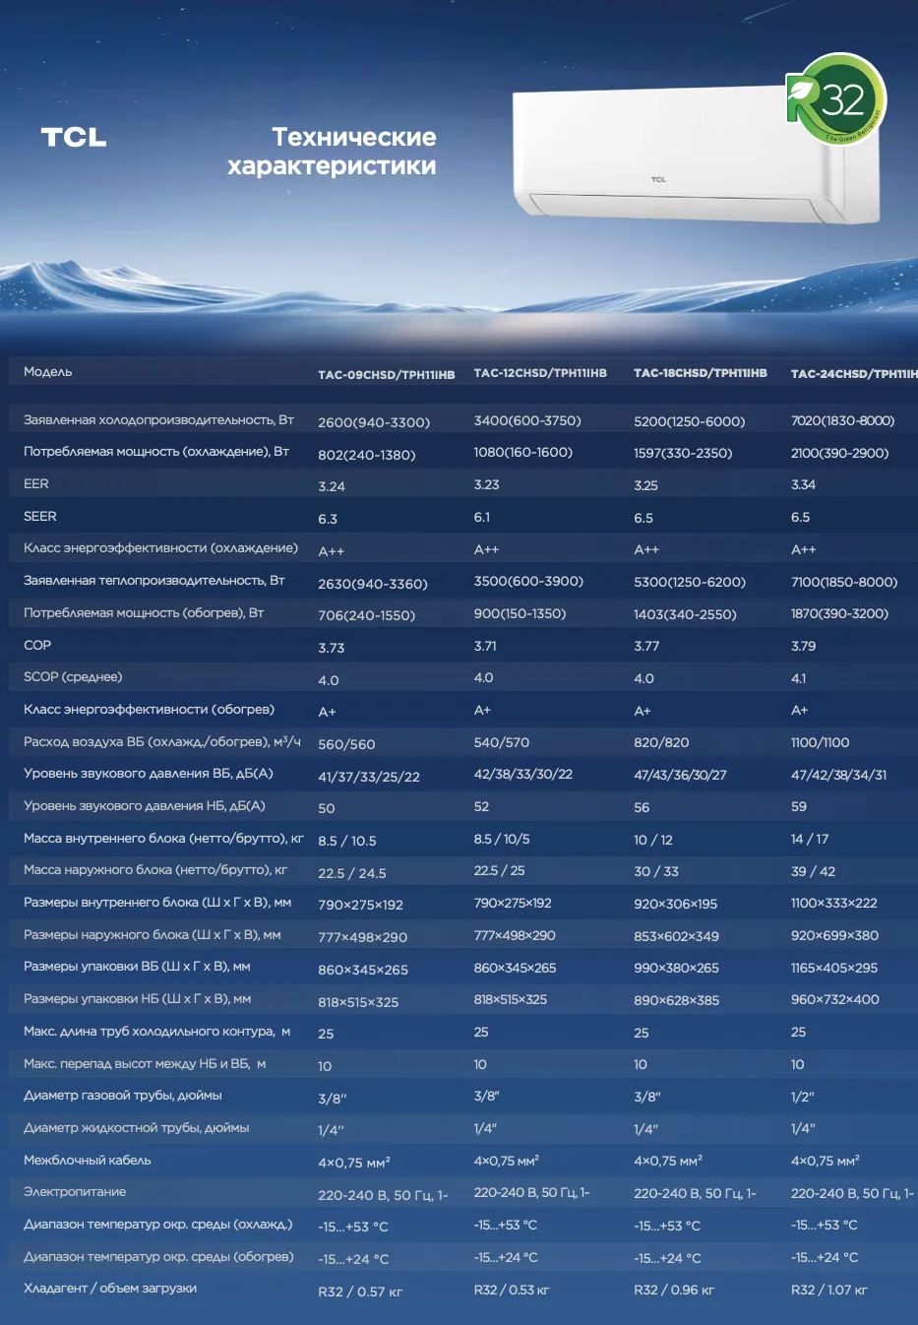
Task: Click the noise levels '41/37/33/25/22'
Action: click(369, 777)
